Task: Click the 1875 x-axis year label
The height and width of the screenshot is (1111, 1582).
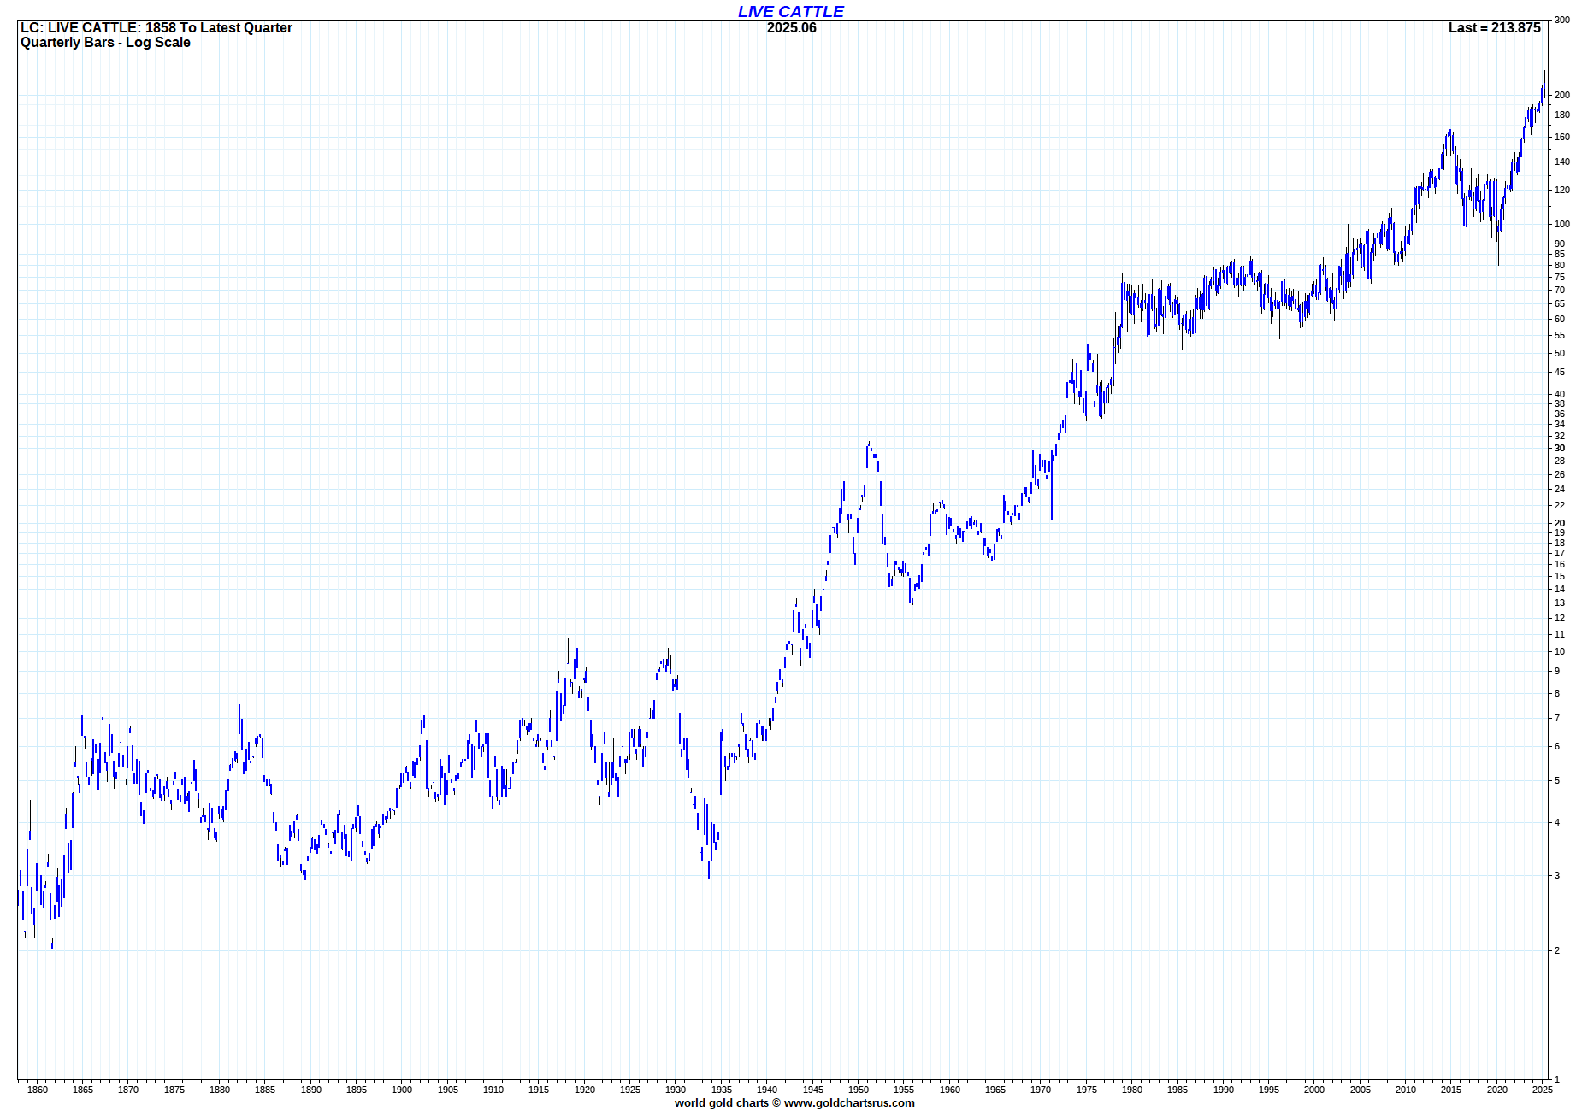Action: (x=174, y=1089)
